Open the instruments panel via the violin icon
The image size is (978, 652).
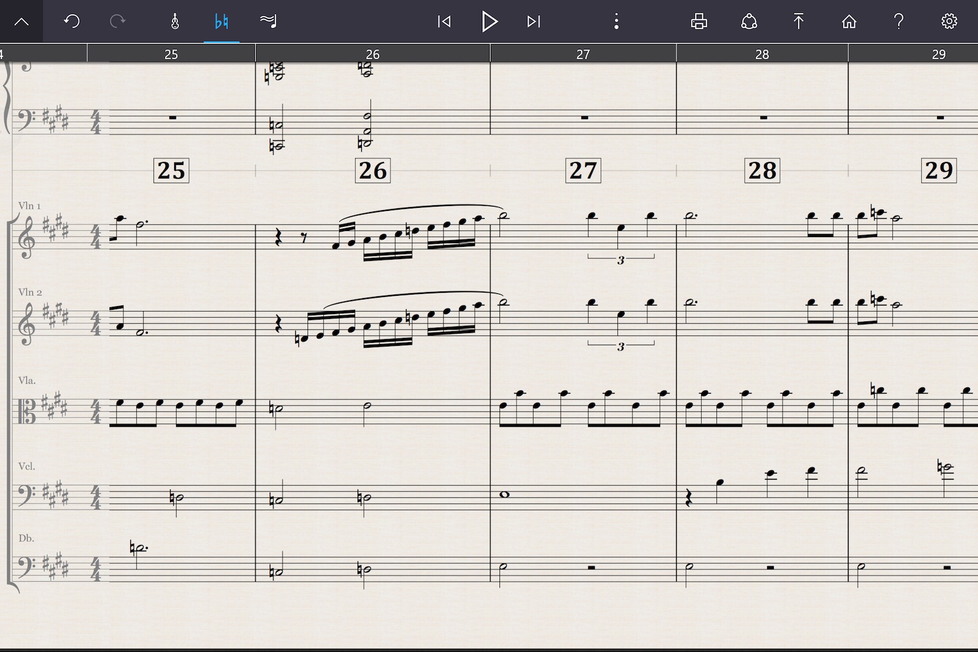[x=176, y=21]
